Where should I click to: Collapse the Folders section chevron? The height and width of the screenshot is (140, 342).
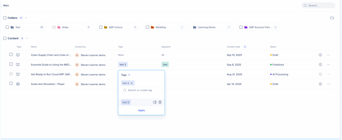click(26, 18)
